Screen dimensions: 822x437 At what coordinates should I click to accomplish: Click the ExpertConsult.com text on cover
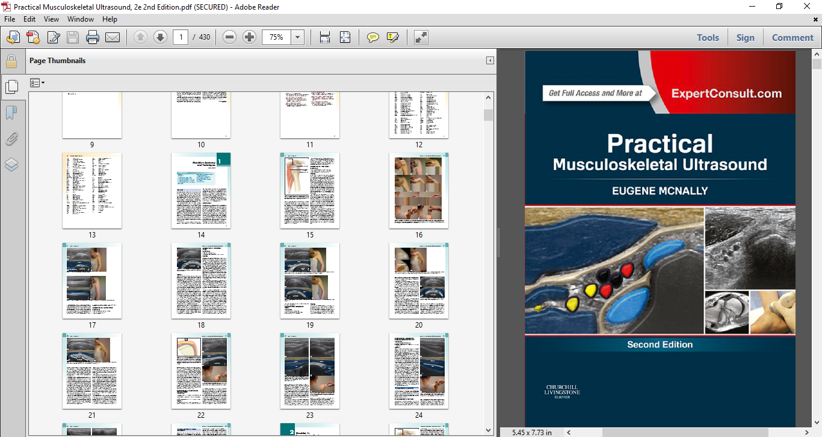[x=726, y=93]
